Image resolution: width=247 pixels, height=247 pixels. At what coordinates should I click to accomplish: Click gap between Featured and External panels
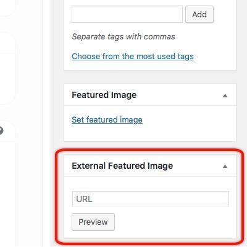point(150,145)
